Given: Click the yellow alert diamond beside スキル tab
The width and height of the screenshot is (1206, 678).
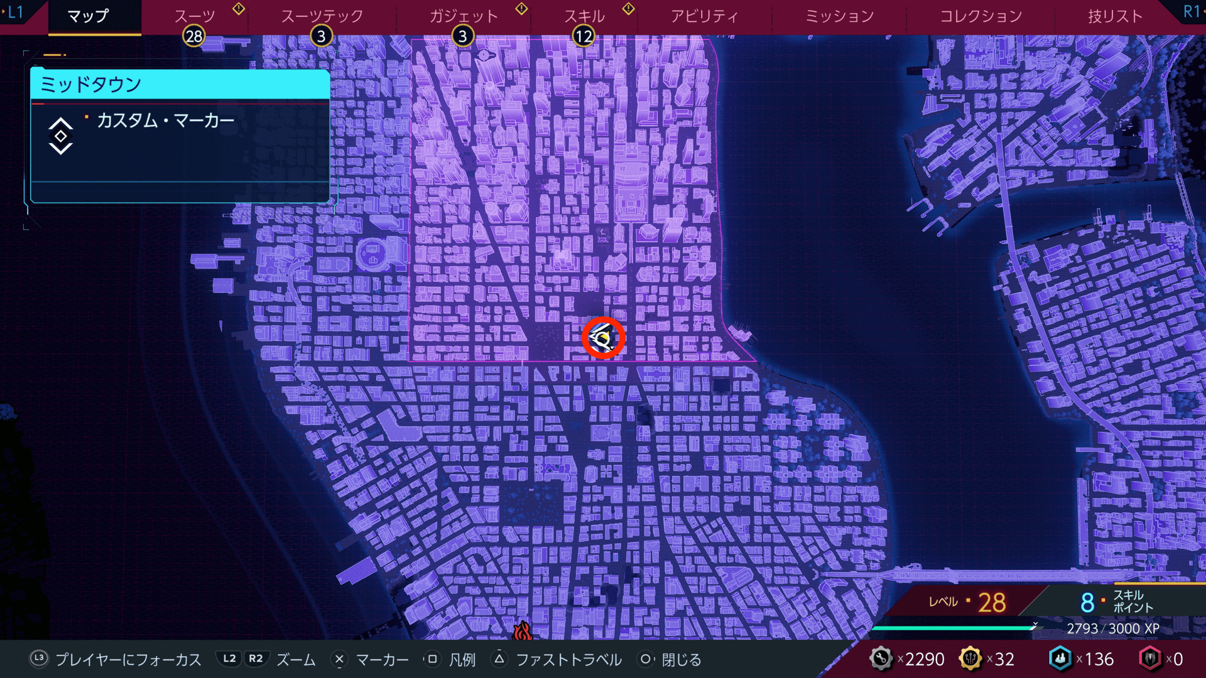Looking at the screenshot, I should pos(628,9).
